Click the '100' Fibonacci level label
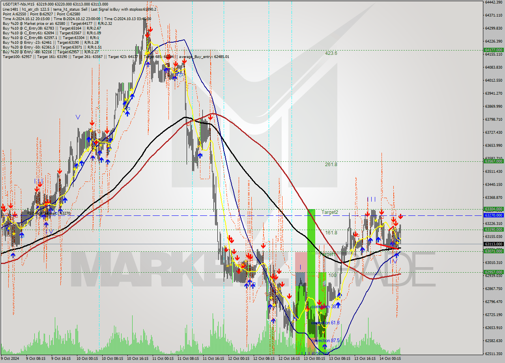505x363 pixels. point(332,275)
